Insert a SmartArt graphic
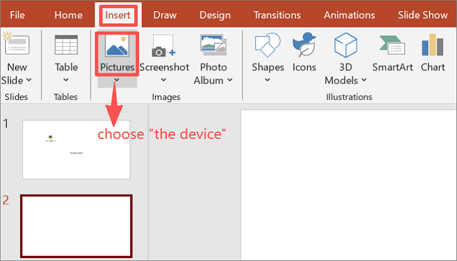This screenshot has height=261, width=457. tap(392, 52)
